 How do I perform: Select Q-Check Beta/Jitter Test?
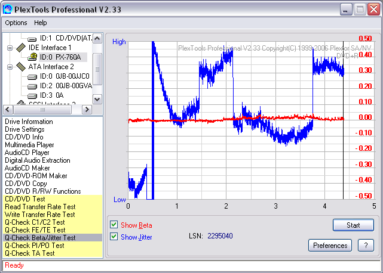(x=53, y=238)
